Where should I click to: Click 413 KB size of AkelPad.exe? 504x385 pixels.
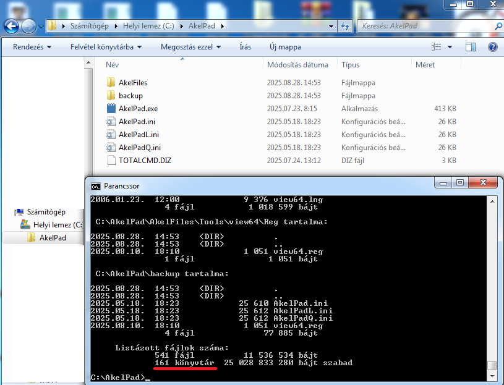[x=445, y=109]
